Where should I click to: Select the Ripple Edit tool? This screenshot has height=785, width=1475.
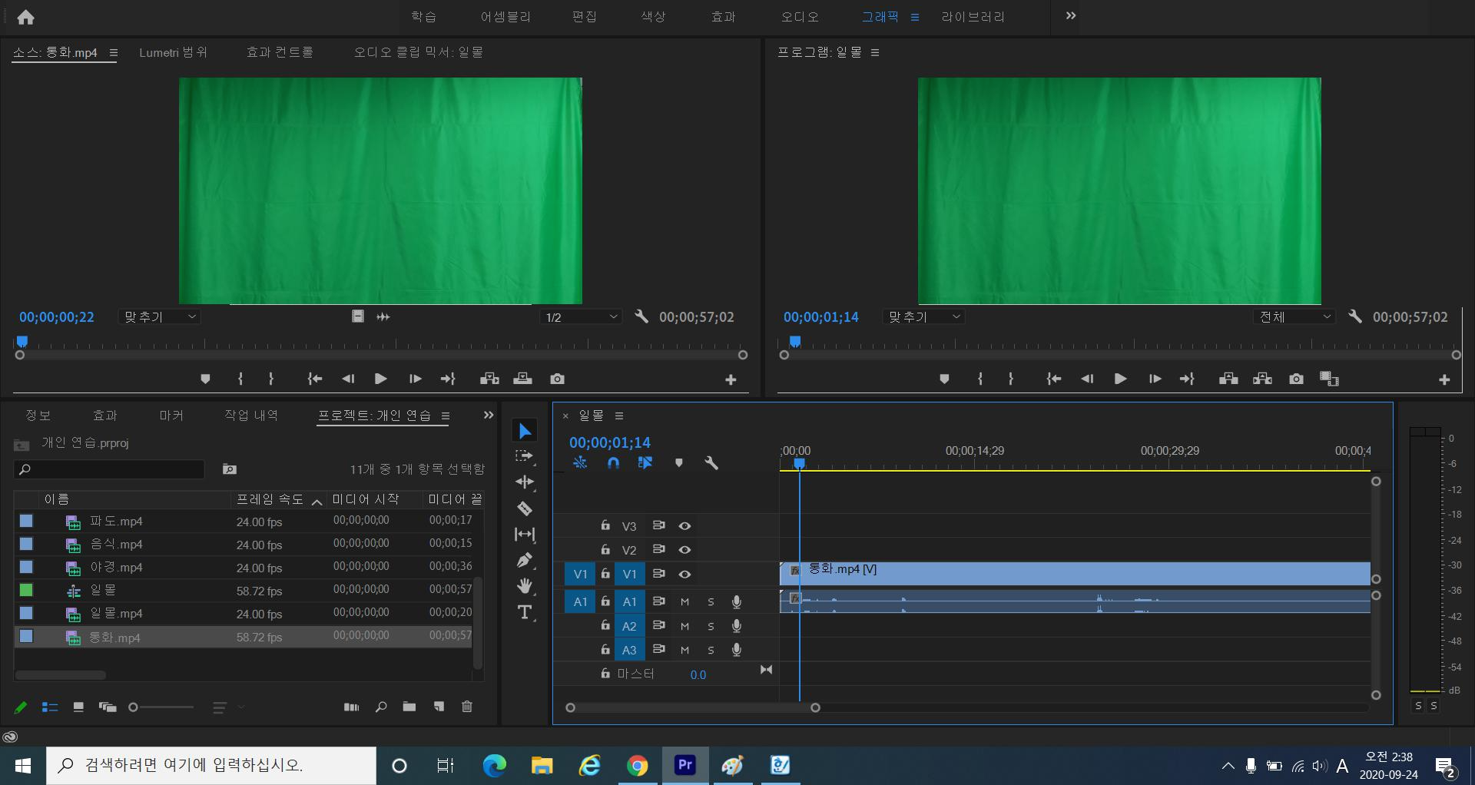pyautogui.click(x=525, y=482)
